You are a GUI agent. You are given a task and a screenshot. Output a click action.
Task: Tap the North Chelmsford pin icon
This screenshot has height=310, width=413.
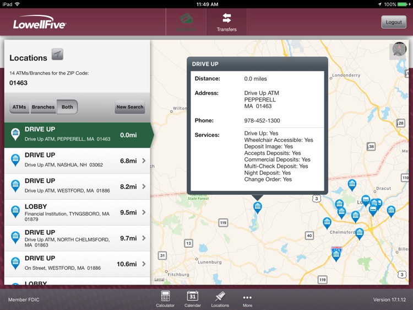point(15,237)
